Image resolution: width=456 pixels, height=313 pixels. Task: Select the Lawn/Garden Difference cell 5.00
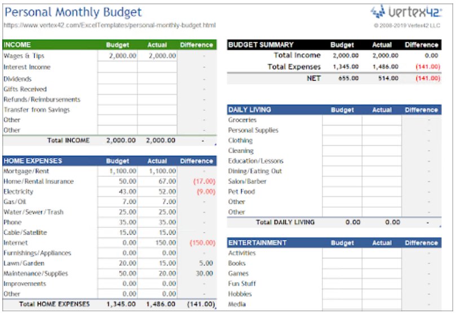196,263
